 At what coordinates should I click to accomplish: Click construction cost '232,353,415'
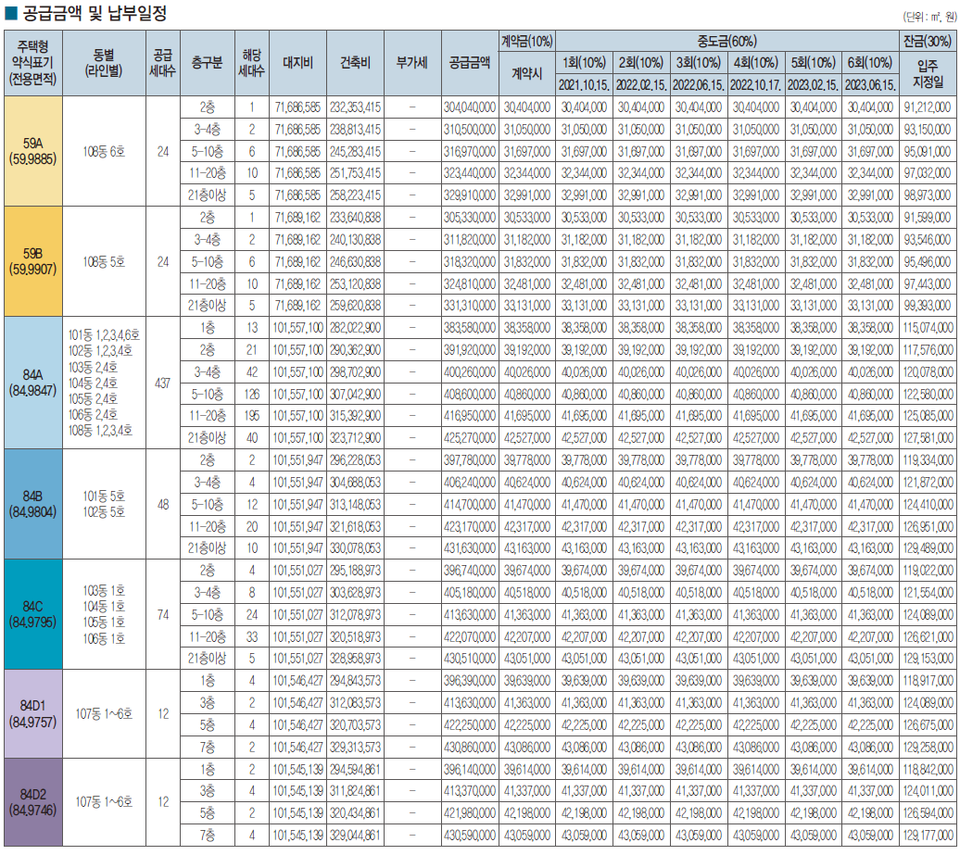pos(355,107)
